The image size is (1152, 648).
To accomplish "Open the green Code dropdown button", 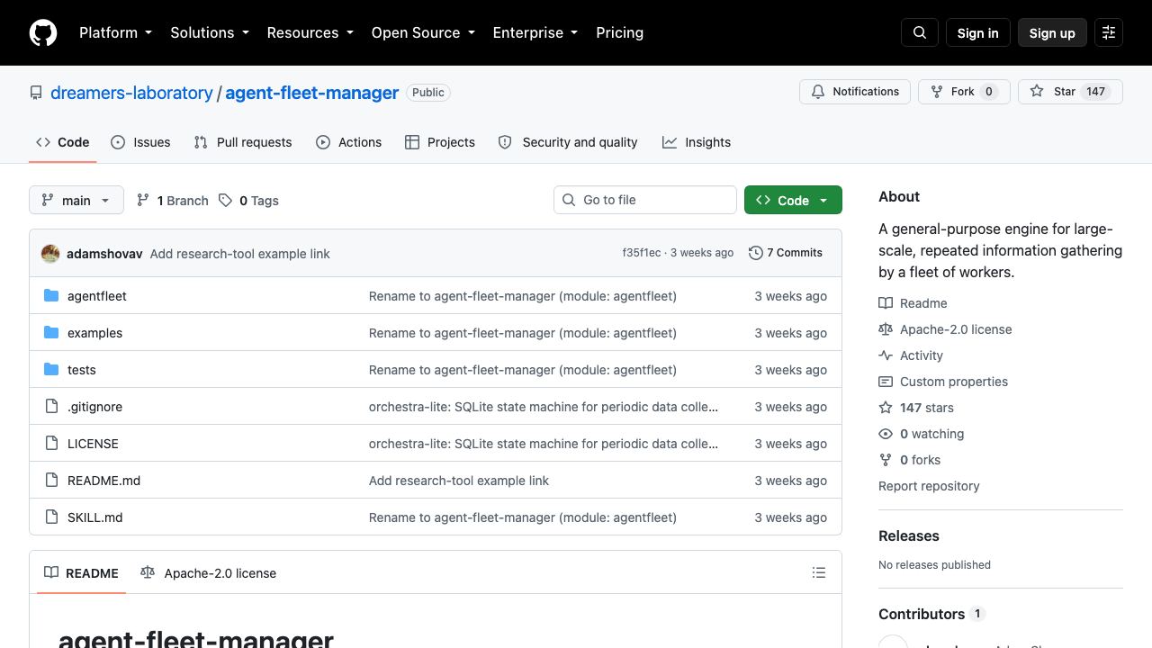I will [x=793, y=200].
